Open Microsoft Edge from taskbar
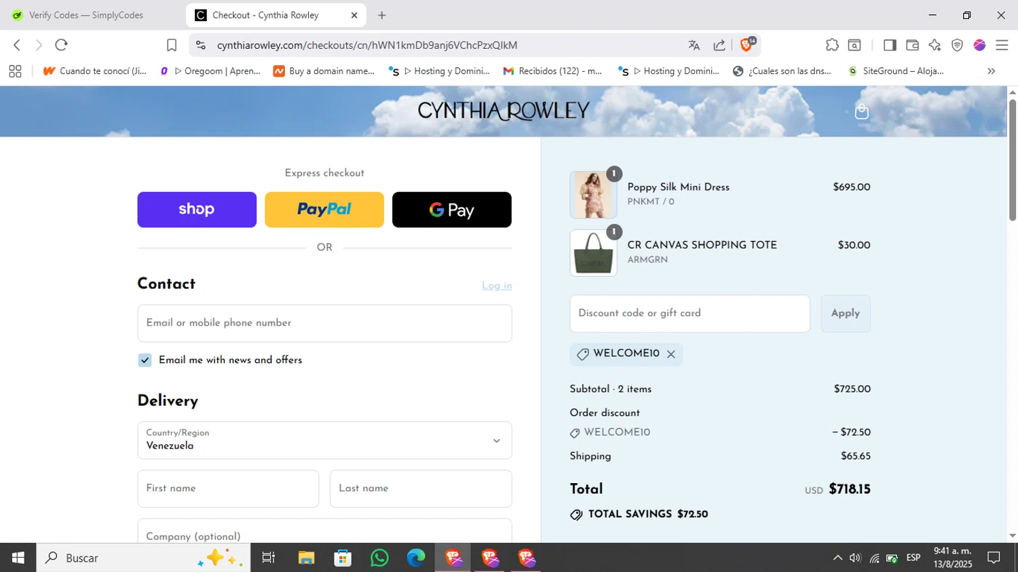This screenshot has height=572, width=1018. (x=416, y=558)
